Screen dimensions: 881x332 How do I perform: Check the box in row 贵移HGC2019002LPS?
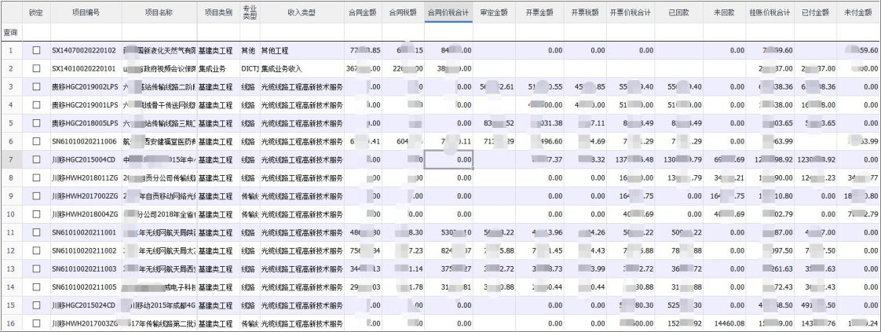(x=37, y=87)
